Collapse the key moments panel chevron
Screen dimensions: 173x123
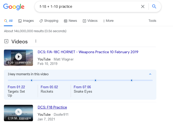click(150, 74)
